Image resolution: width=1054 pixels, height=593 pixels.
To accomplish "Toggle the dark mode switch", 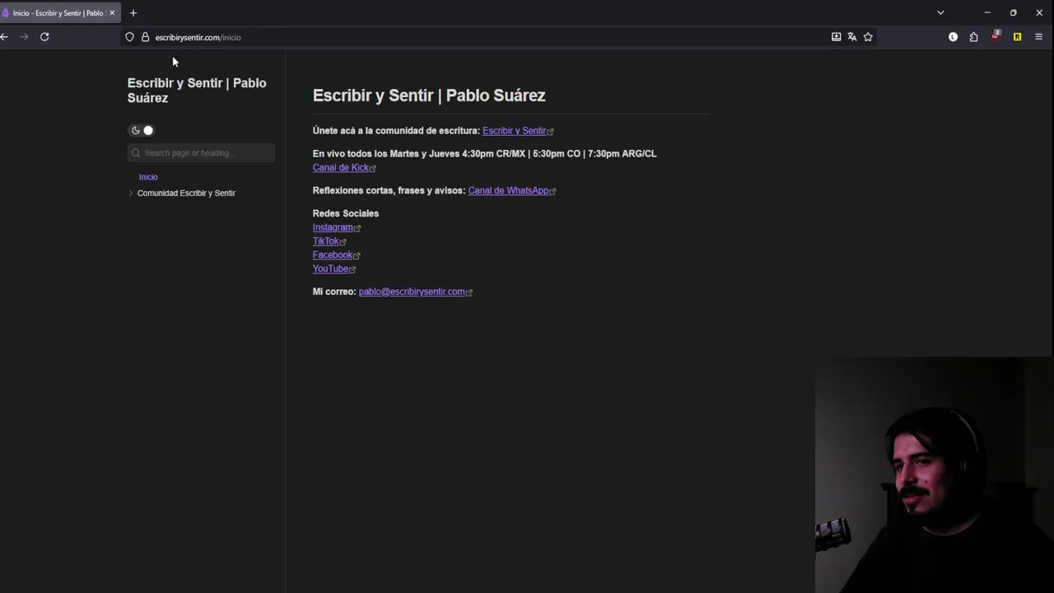I will [142, 130].
